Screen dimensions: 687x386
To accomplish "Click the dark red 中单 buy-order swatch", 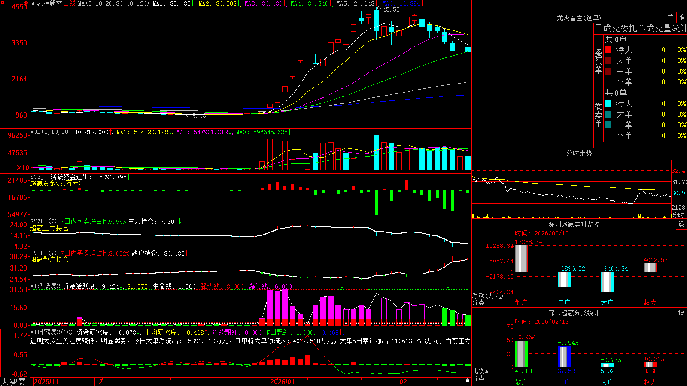I will 608,71.
